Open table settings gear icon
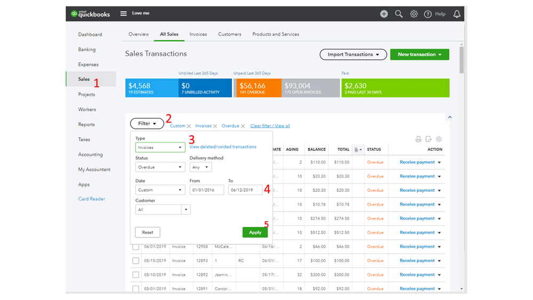The height and width of the screenshot is (300, 533). (439, 139)
